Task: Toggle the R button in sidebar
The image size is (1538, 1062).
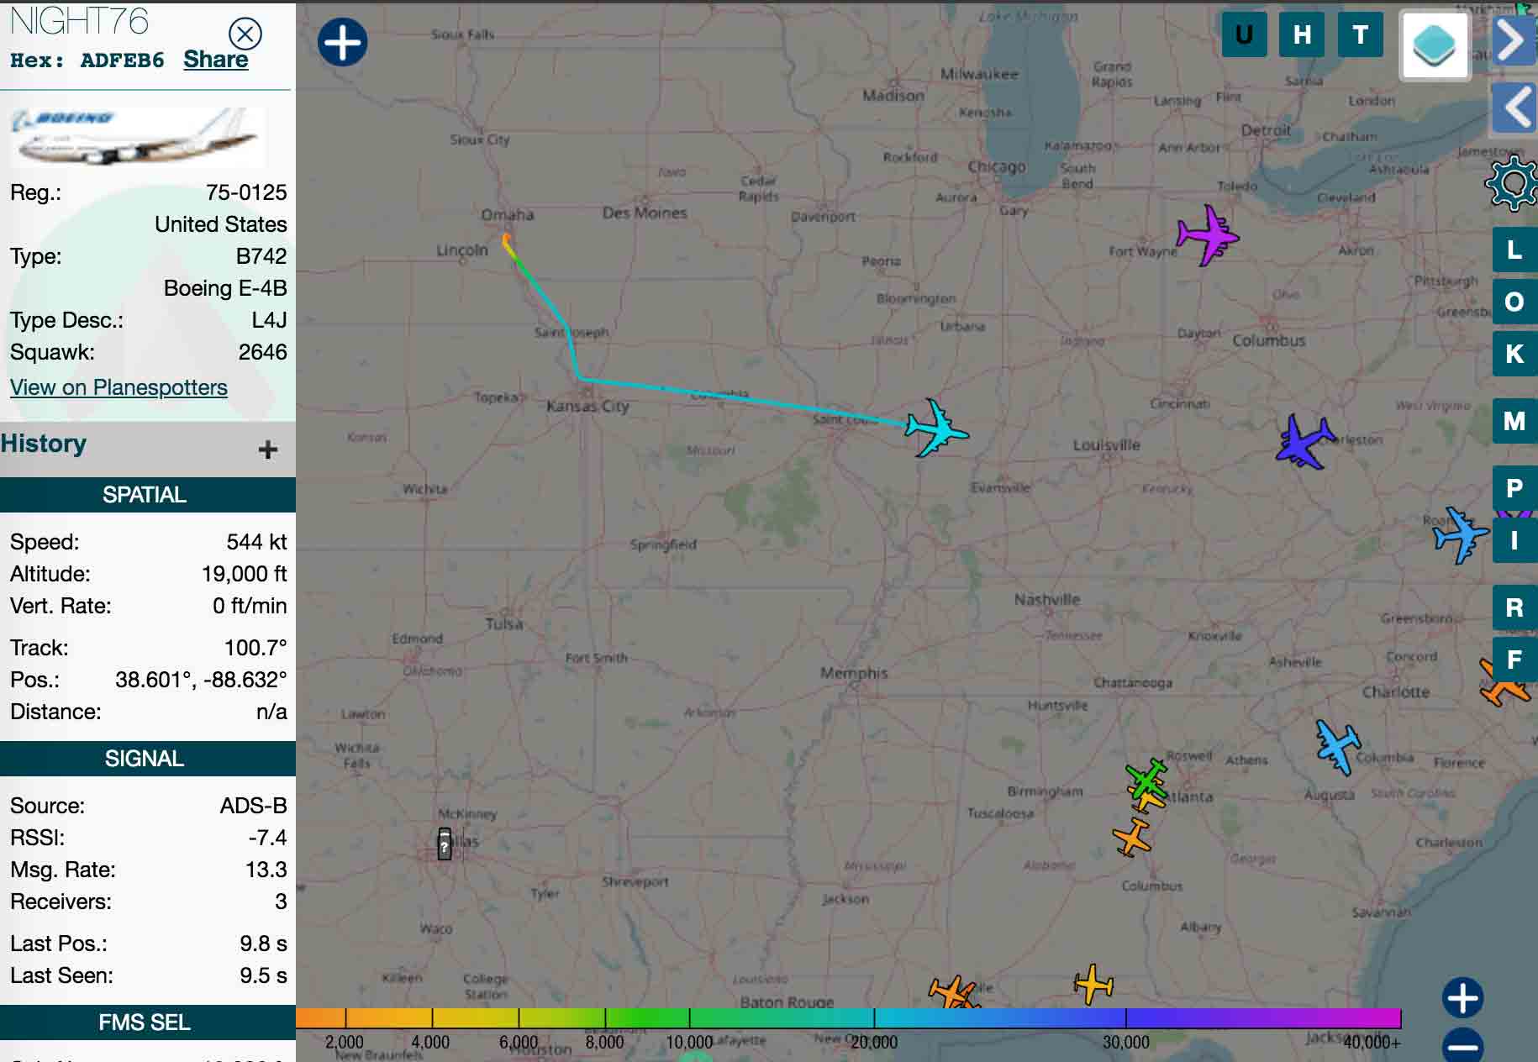Action: point(1514,607)
